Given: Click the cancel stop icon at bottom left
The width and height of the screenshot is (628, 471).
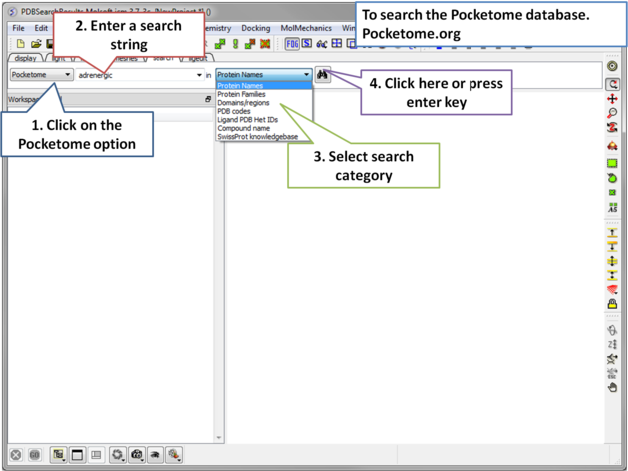Looking at the screenshot, I should [x=16, y=455].
